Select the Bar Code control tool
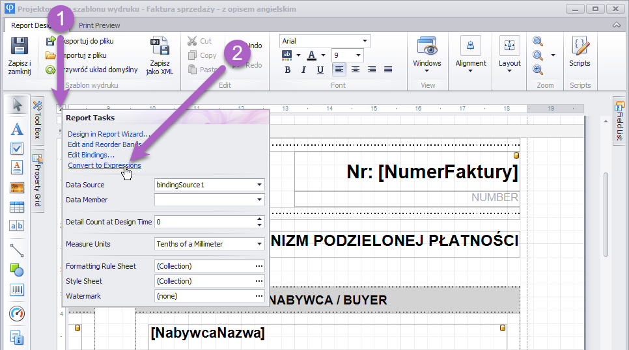 tap(17, 290)
